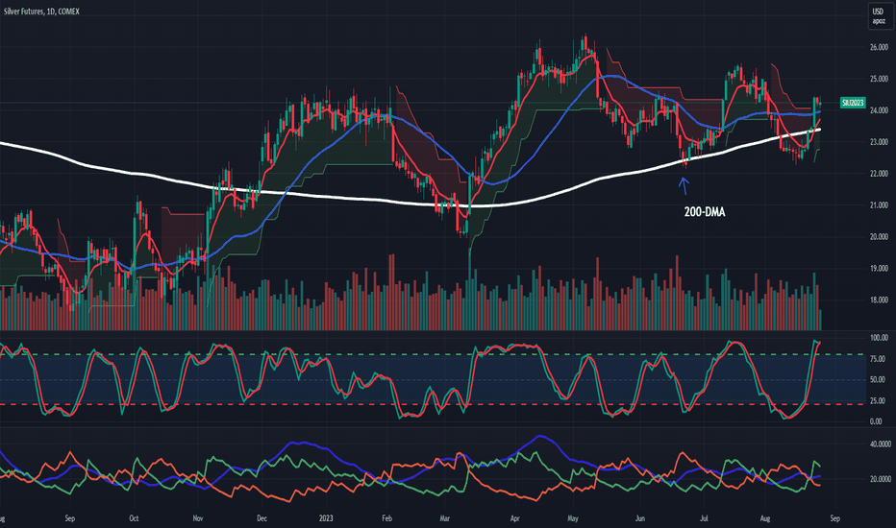Click the 22.000 price axis label
This screenshot has height=528, width=896.
[x=879, y=174]
